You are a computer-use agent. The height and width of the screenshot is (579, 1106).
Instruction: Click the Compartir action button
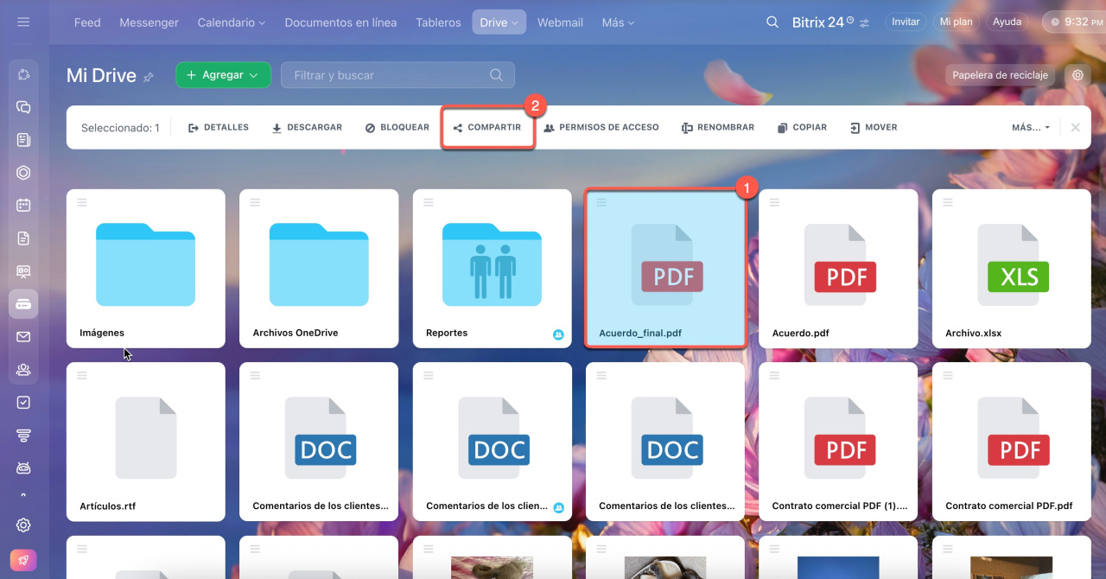tap(487, 127)
